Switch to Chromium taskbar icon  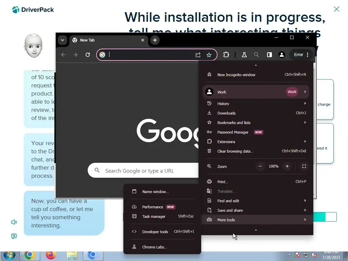pos(93,256)
